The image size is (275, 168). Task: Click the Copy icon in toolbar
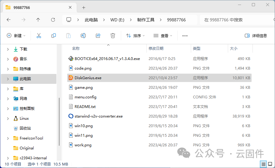[x=54, y=36]
